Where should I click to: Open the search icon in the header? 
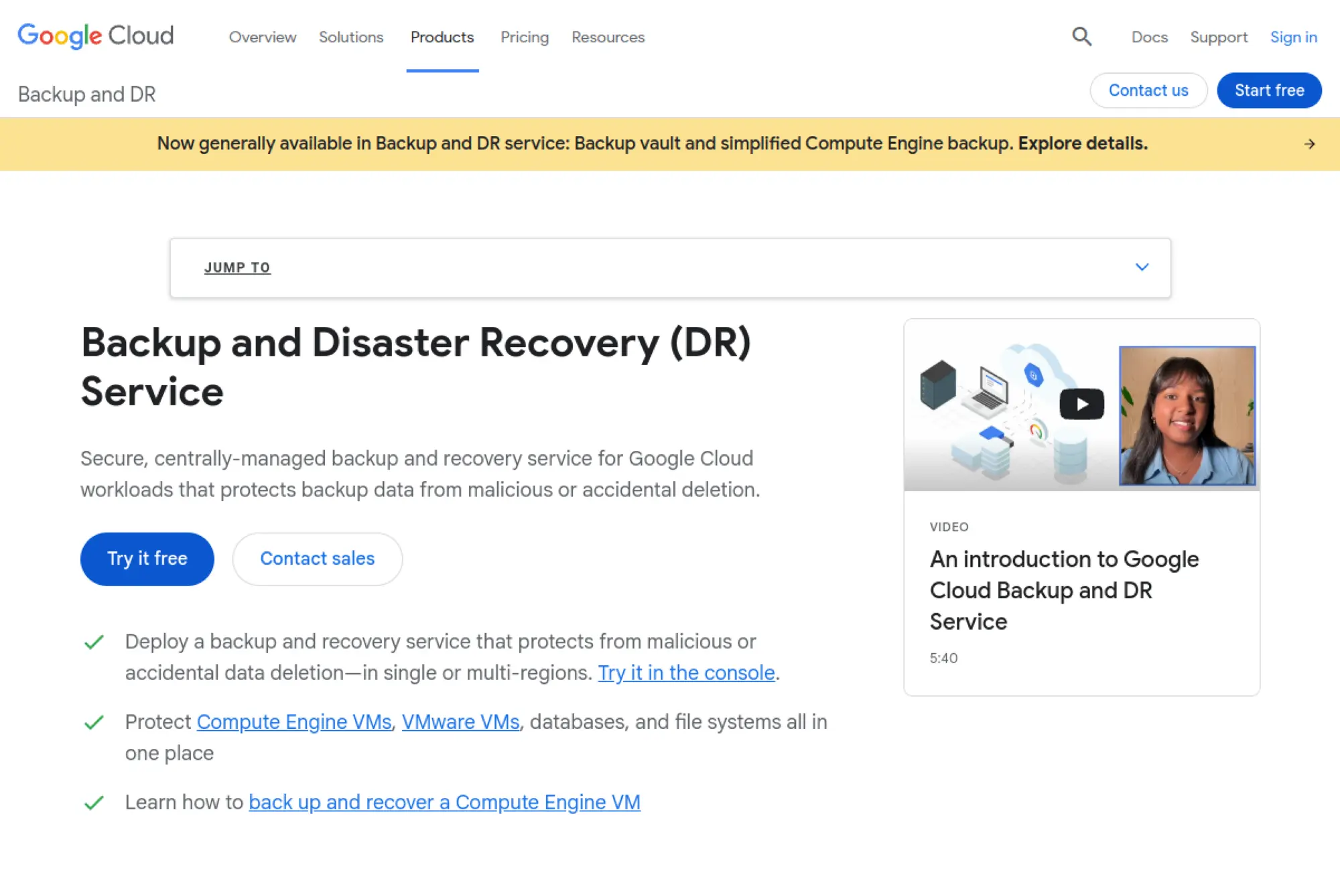1081,37
